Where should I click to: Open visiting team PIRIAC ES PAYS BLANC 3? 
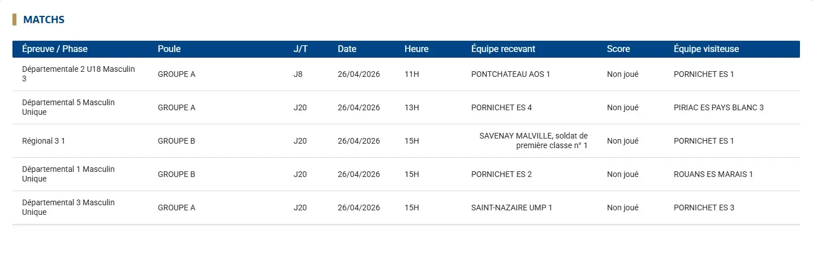pyautogui.click(x=719, y=107)
